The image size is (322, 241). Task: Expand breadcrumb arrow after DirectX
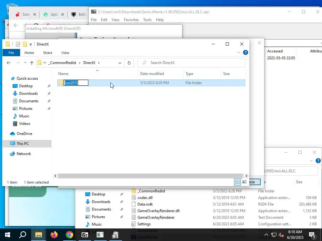[x=99, y=63]
